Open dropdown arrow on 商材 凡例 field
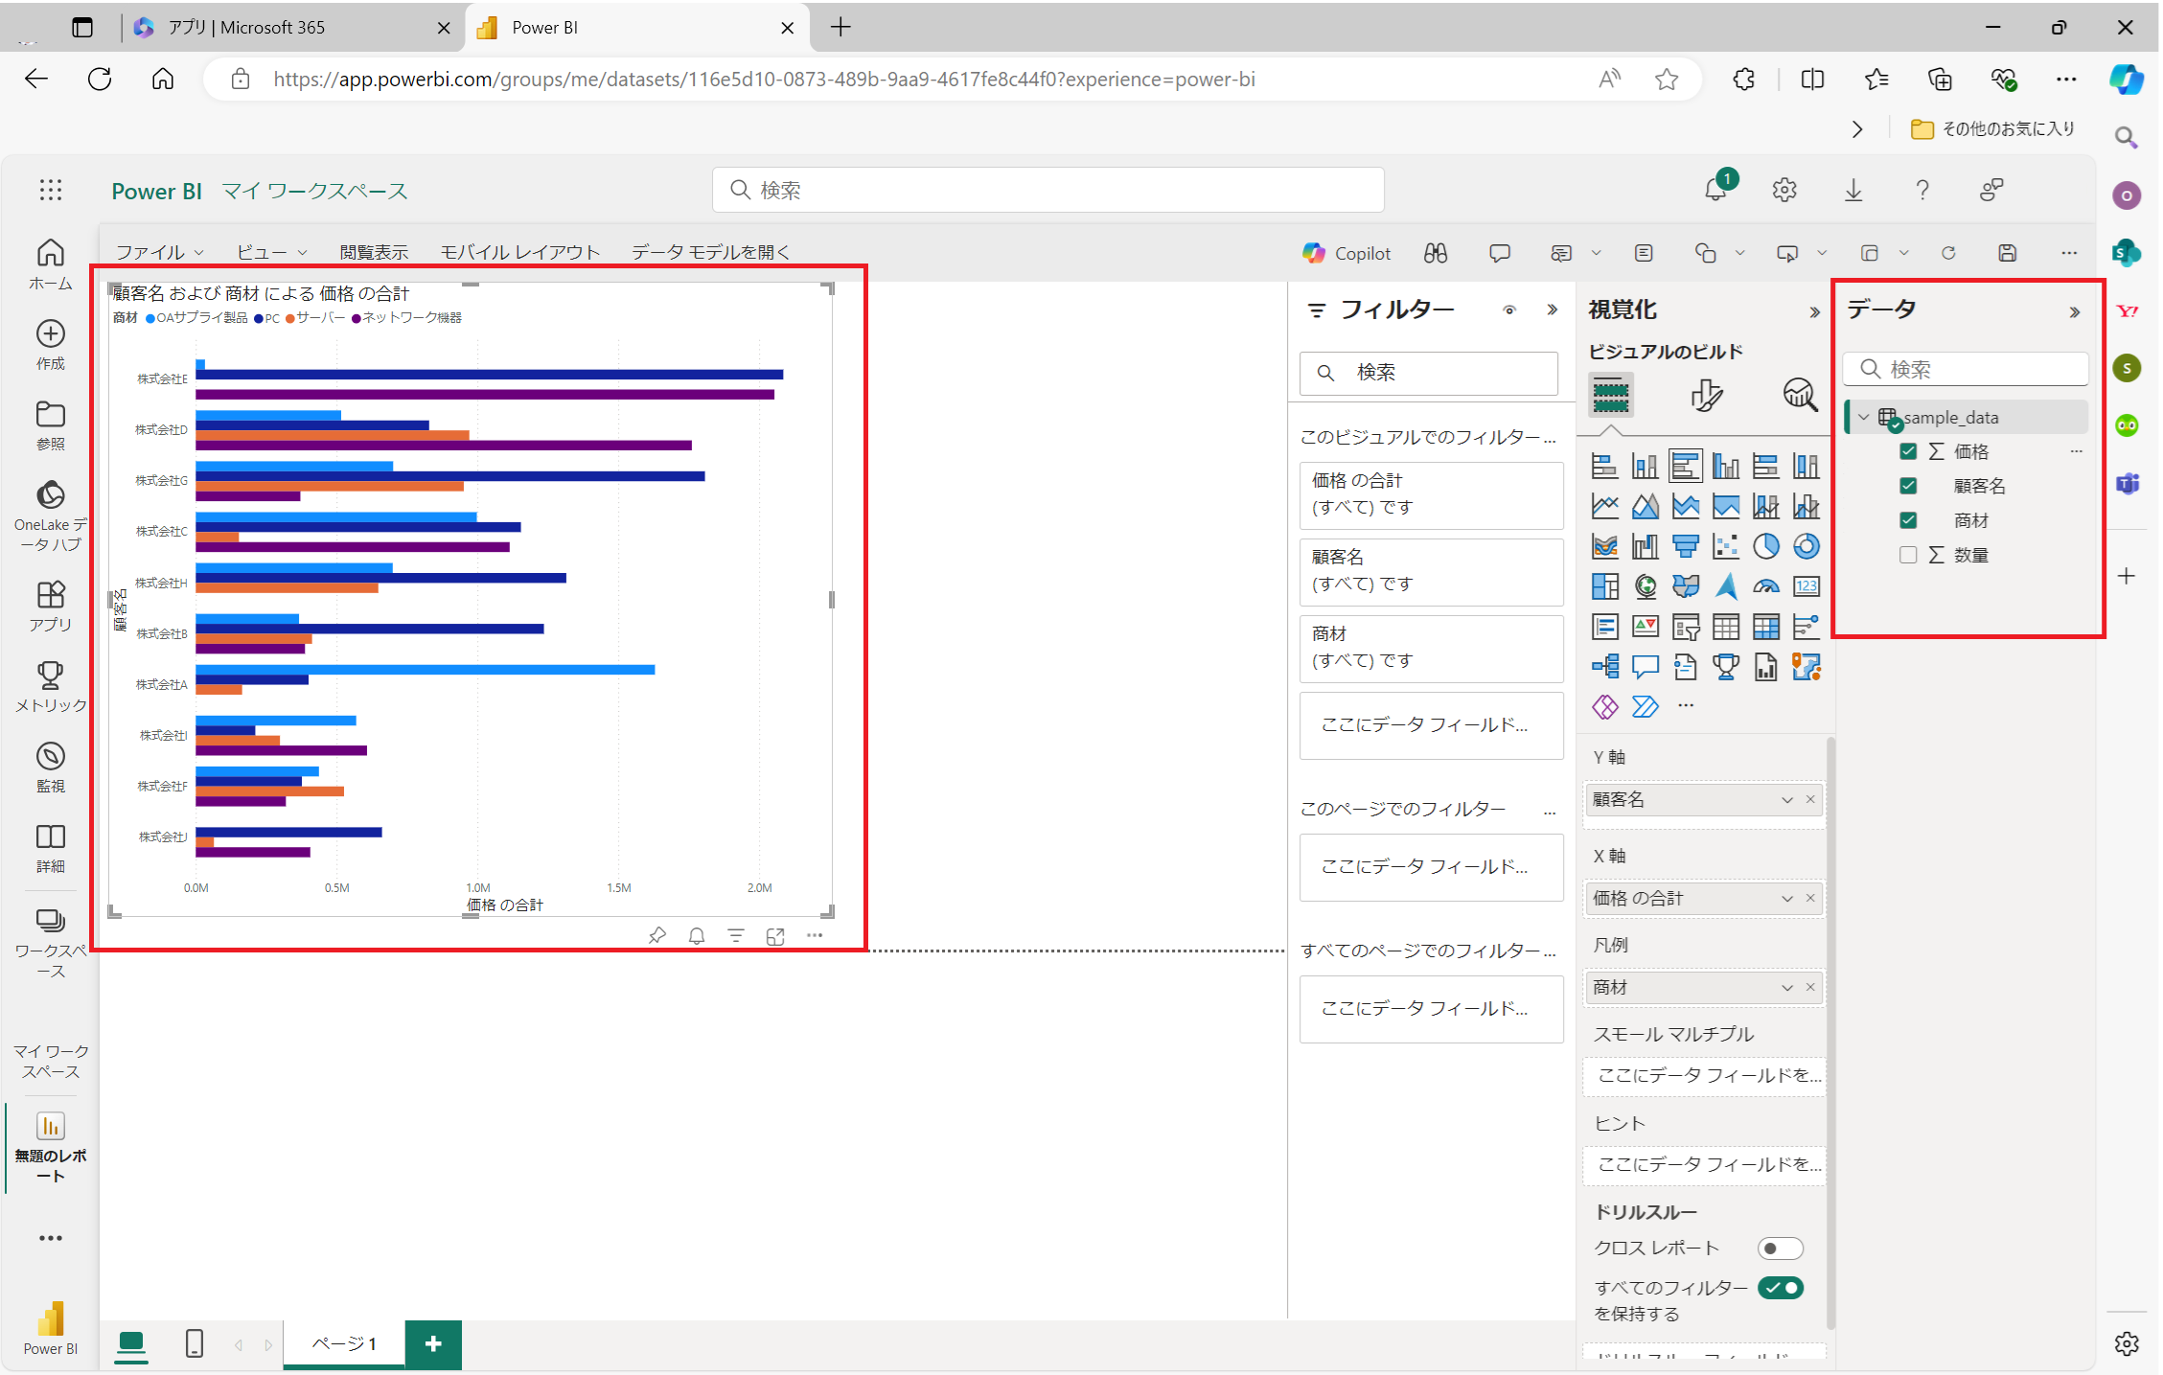 (1786, 987)
